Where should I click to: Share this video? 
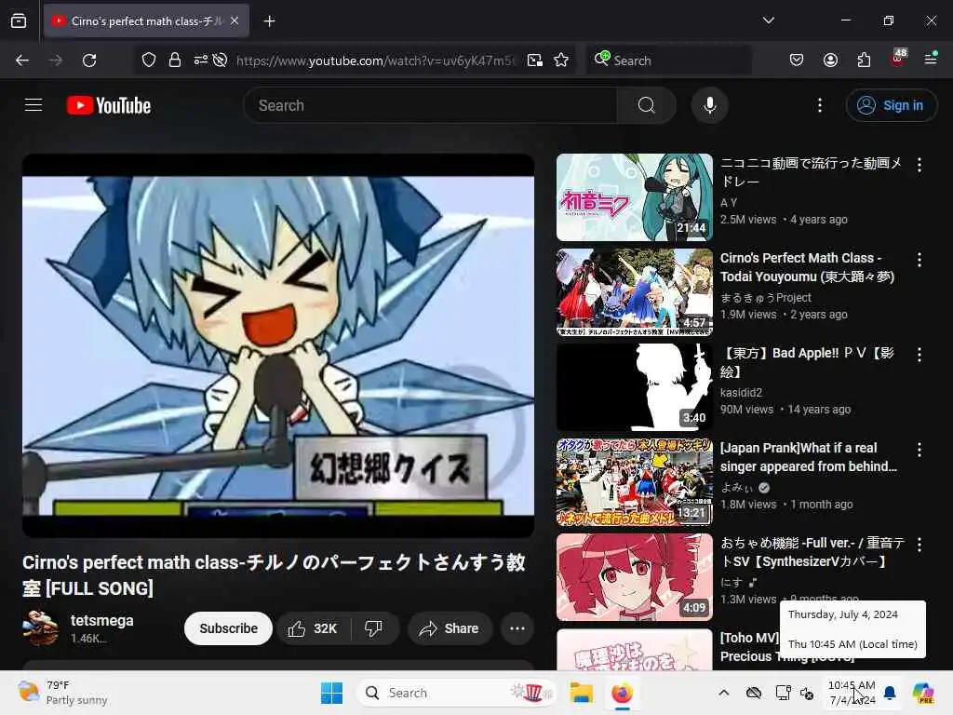(x=450, y=628)
